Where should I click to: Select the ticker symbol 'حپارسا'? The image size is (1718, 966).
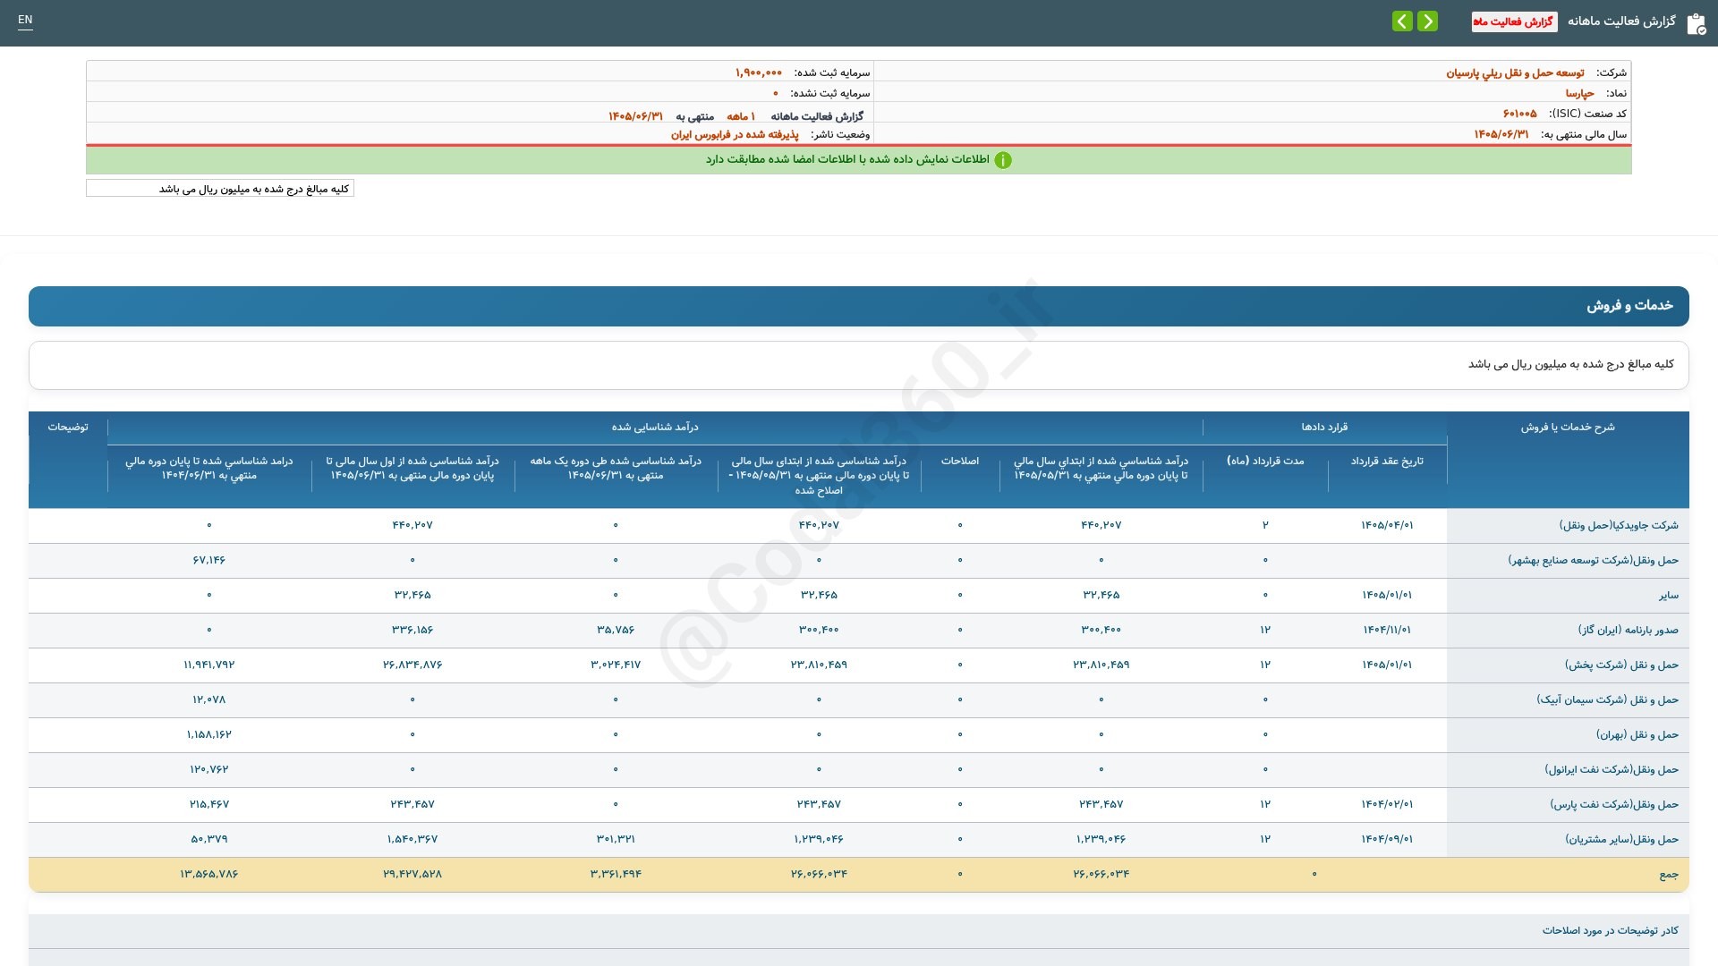click(1579, 93)
